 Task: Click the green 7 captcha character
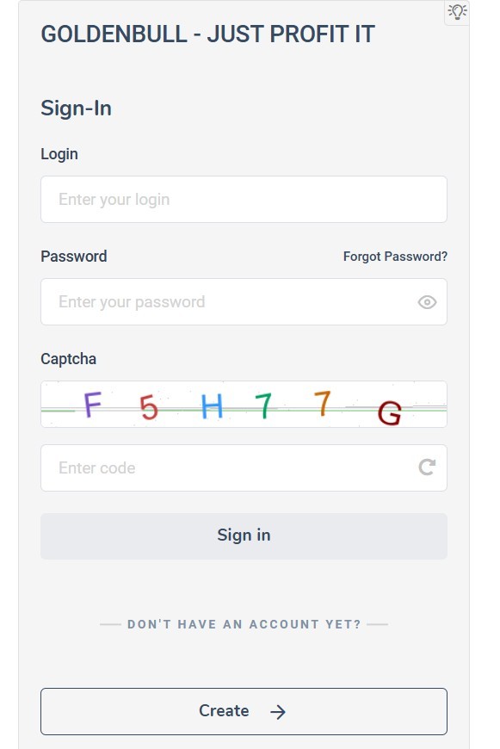coord(263,406)
